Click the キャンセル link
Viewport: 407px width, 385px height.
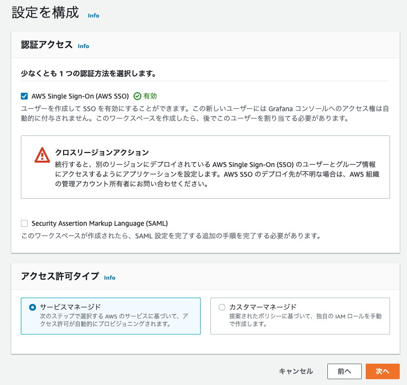click(x=296, y=371)
